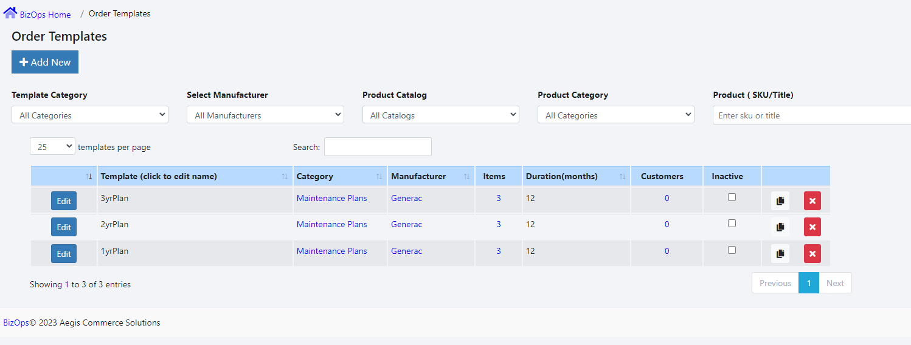The width and height of the screenshot is (911, 345).
Task: Click the Add New button
Action: [x=45, y=62]
